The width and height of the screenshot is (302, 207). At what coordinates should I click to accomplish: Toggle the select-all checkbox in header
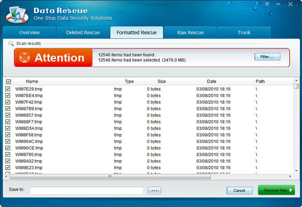tap(9, 82)
